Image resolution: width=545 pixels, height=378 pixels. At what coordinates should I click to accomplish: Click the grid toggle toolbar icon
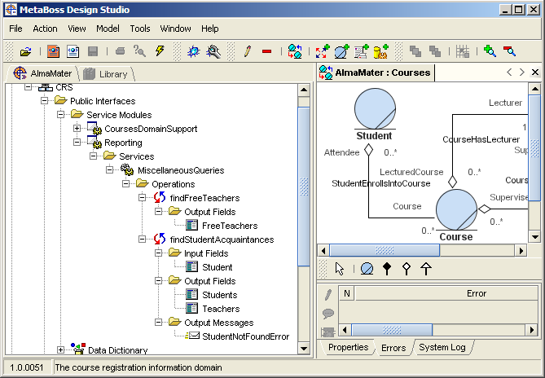(463, 51)
